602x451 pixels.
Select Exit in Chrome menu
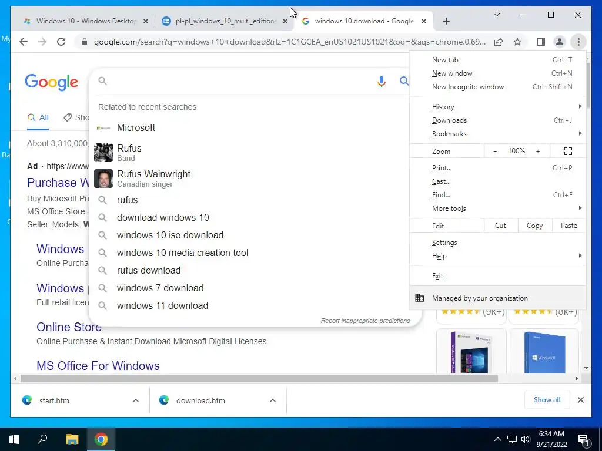497,276
